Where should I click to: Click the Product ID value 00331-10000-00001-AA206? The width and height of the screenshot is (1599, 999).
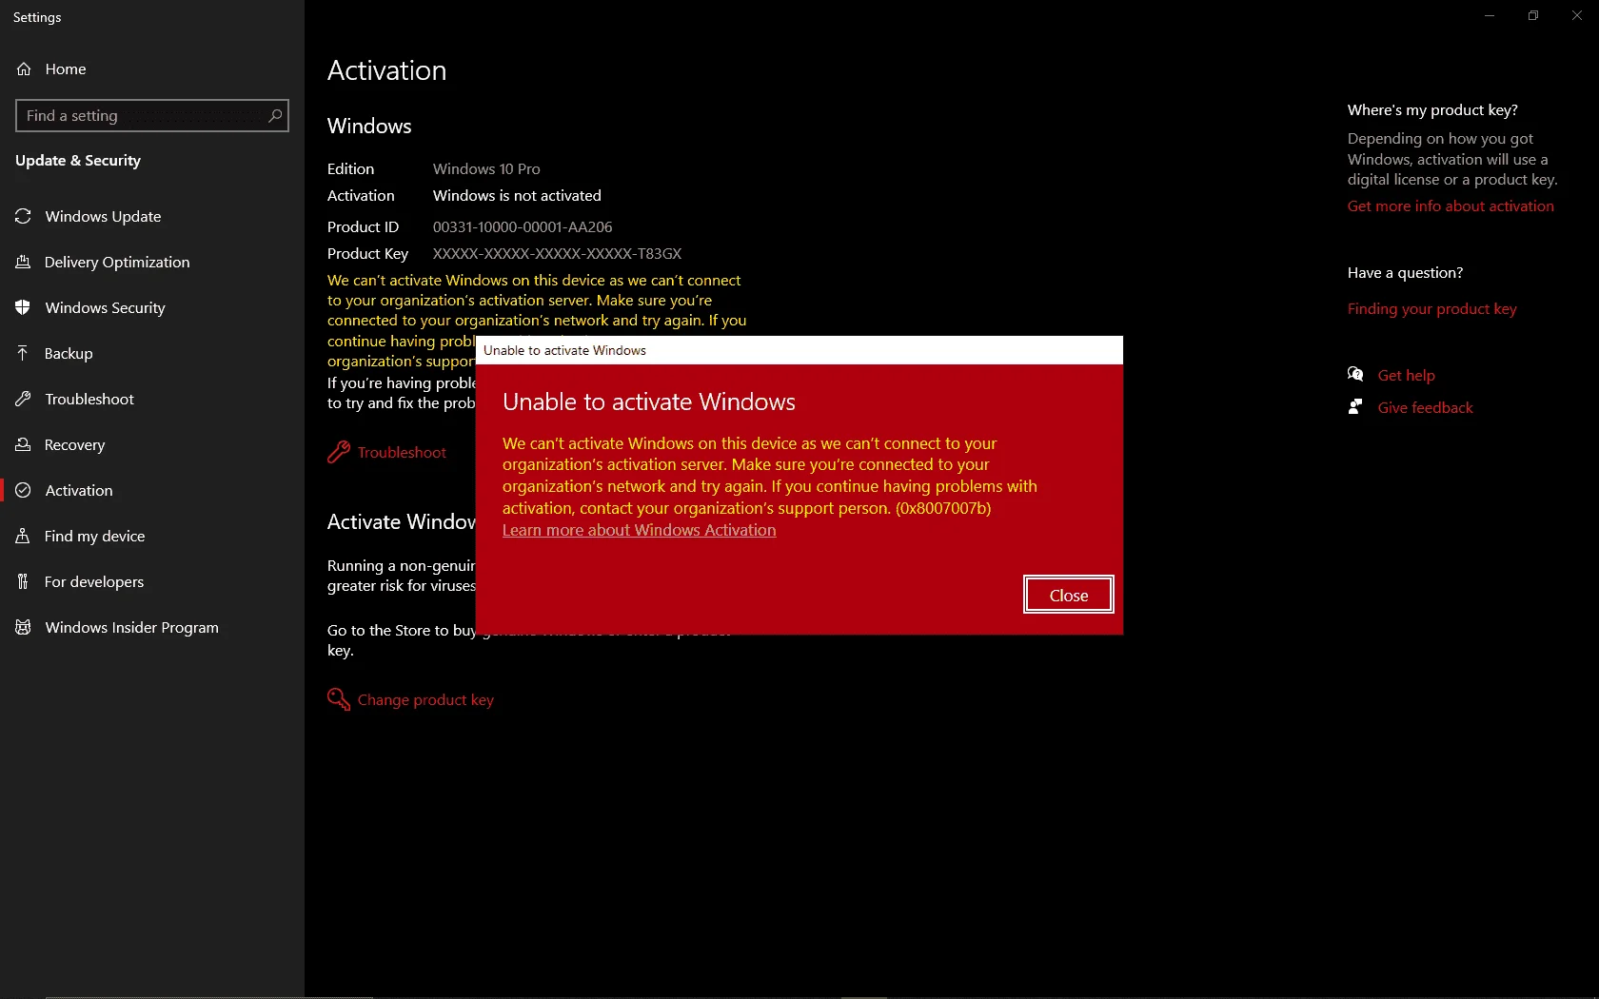pos(523,227)
